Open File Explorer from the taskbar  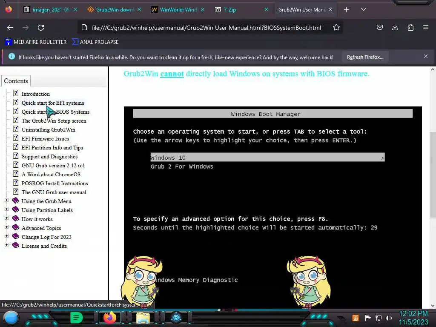coord(143,318)
